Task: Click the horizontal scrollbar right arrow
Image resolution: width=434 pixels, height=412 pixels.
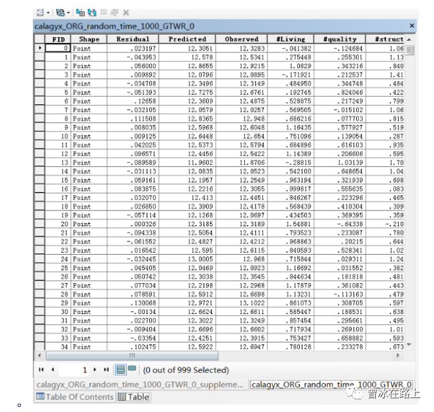Action: click(x=398, y=355)
